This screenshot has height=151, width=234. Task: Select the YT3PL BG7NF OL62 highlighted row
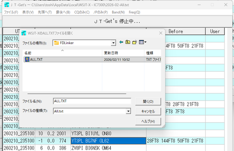tap(108, 141)
